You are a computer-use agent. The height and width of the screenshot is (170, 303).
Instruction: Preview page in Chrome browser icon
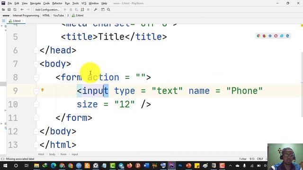[x=258, y=36]
